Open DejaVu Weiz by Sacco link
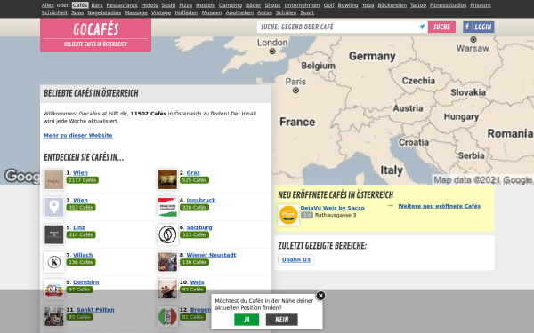 [332, 208]
